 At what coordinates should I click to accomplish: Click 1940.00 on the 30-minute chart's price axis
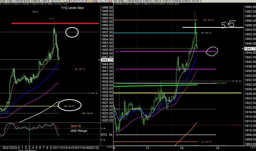250,62
